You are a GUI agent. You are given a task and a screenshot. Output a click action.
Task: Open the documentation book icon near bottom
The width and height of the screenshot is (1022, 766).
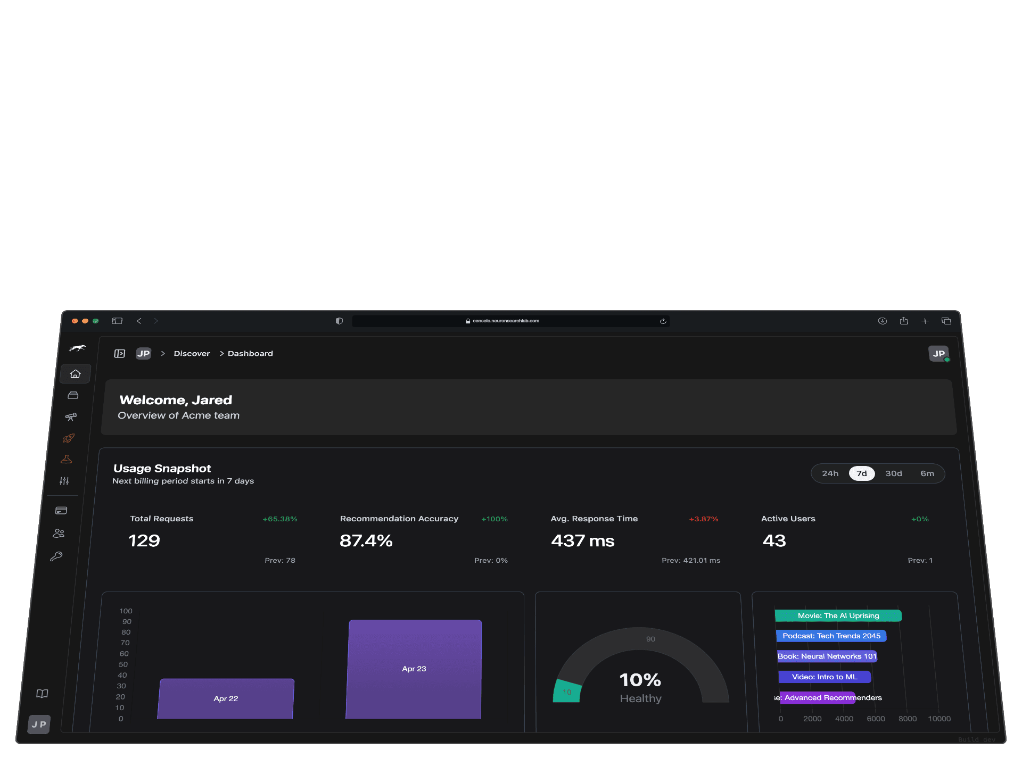pos(42,693)
